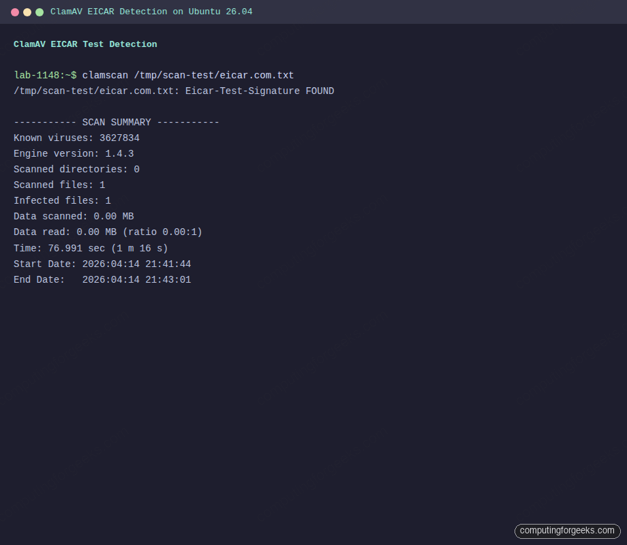Screen dimensions: 627x545
Task: Select the Eicar-Test-Signature FOUND result line
Action: 174,91
